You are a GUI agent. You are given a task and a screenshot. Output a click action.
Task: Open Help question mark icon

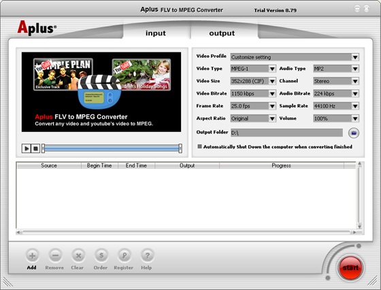[x=147, y=255]
